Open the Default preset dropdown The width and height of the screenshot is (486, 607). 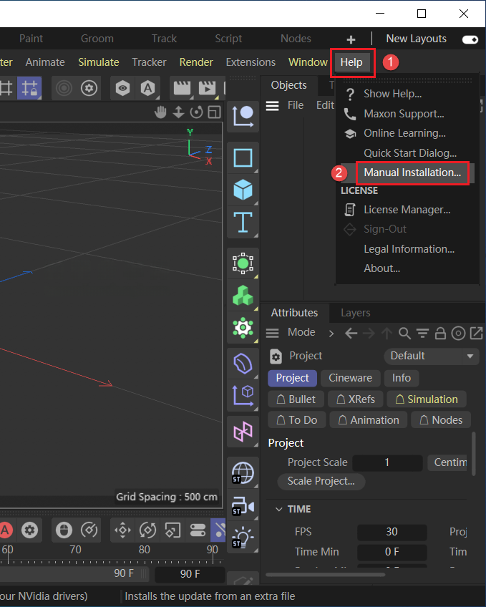point(432,356)
